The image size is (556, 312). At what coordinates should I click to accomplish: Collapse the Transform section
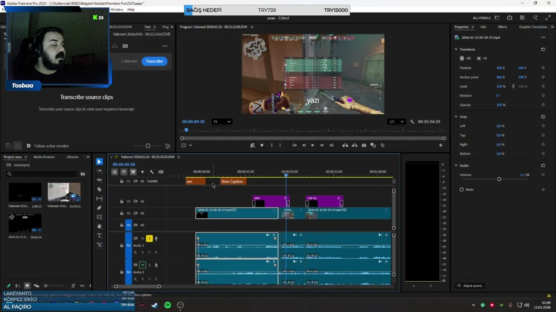[456, 49]
